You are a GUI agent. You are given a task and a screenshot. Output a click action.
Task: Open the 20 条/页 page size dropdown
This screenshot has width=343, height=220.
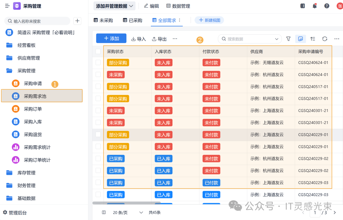(x=127, y=212)
